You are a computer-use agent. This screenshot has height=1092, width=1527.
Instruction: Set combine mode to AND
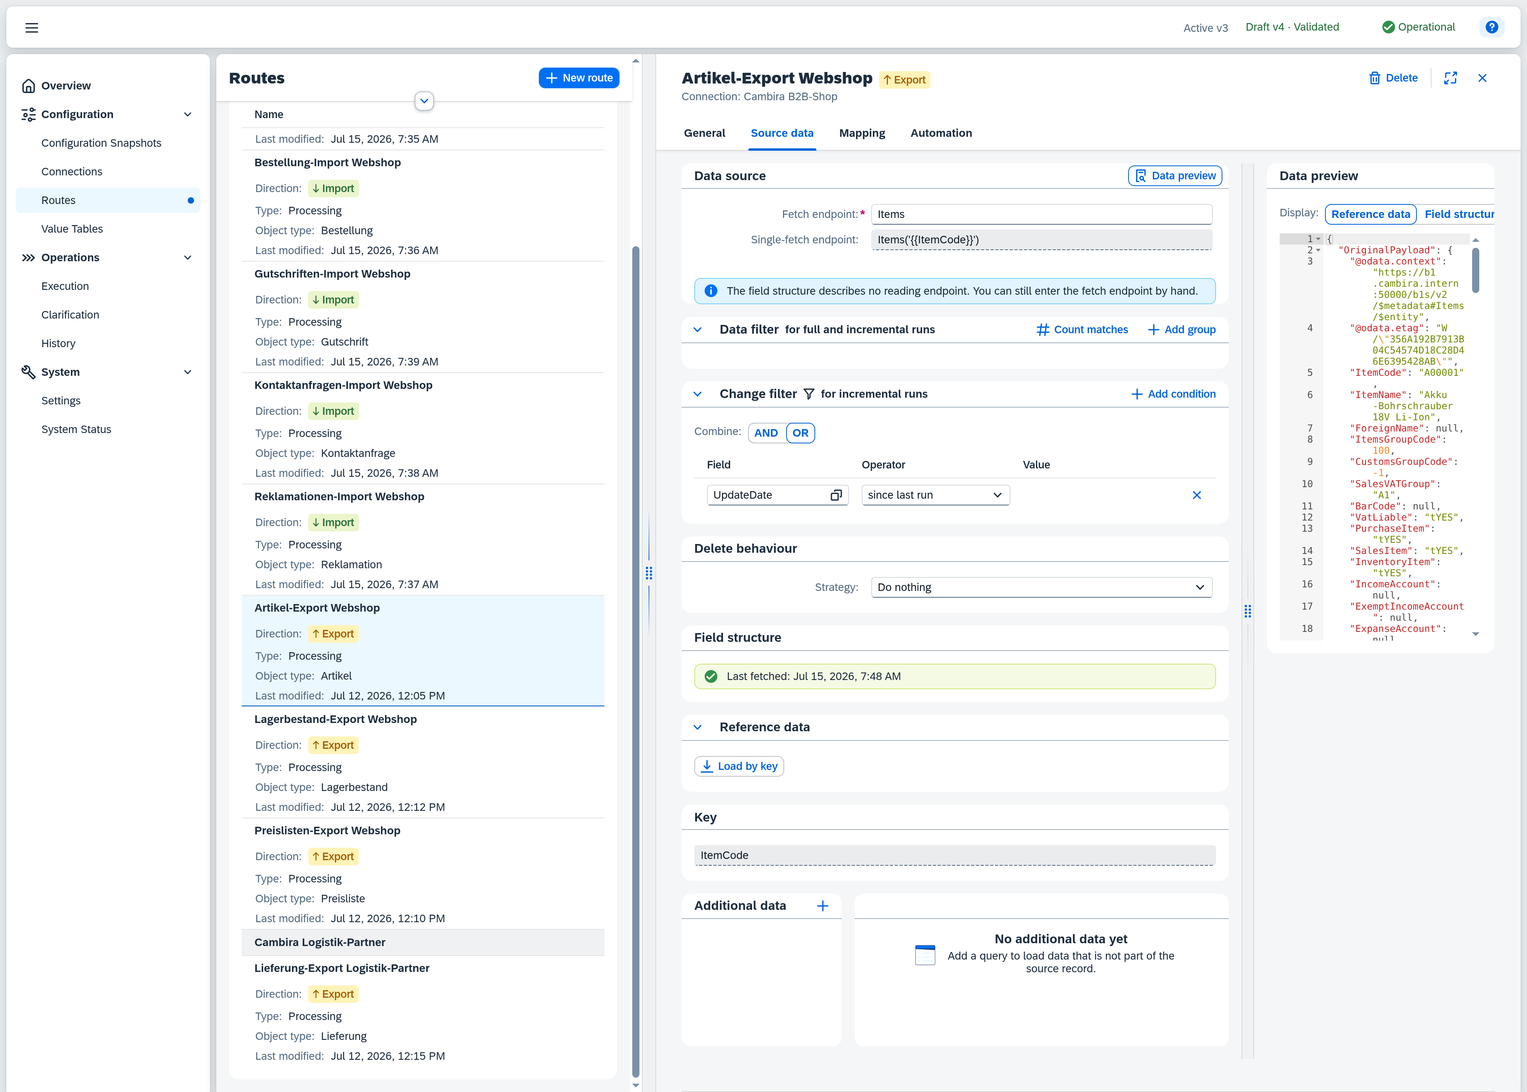[x=766, y=433]
